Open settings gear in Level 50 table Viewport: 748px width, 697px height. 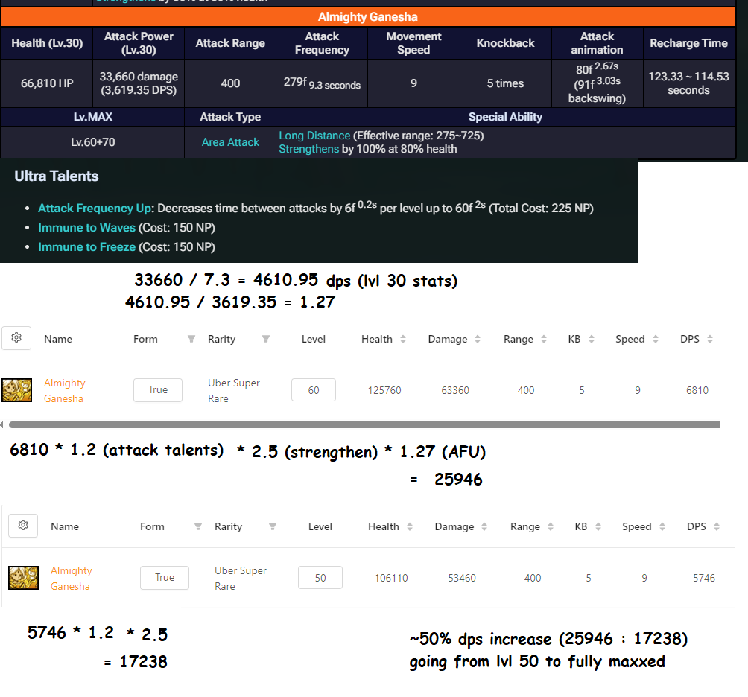23,526
